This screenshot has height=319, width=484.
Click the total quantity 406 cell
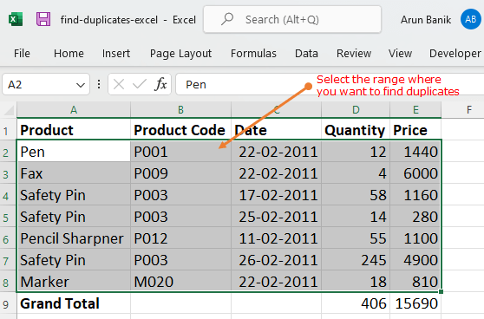pyautogui.click(x=356, y=303)
